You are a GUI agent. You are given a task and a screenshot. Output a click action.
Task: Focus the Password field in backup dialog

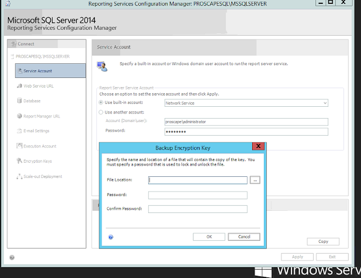[x=198, y=195]
